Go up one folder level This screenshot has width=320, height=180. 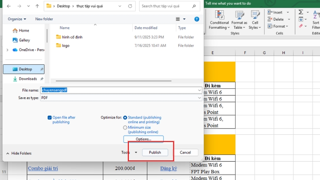pyautogui.click(x=37, y=6)
